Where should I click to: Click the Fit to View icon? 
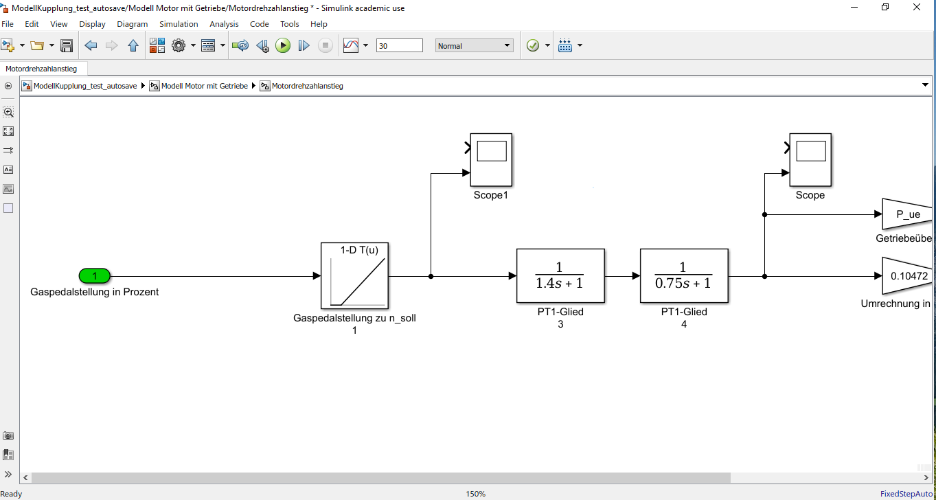coord(8,131)
